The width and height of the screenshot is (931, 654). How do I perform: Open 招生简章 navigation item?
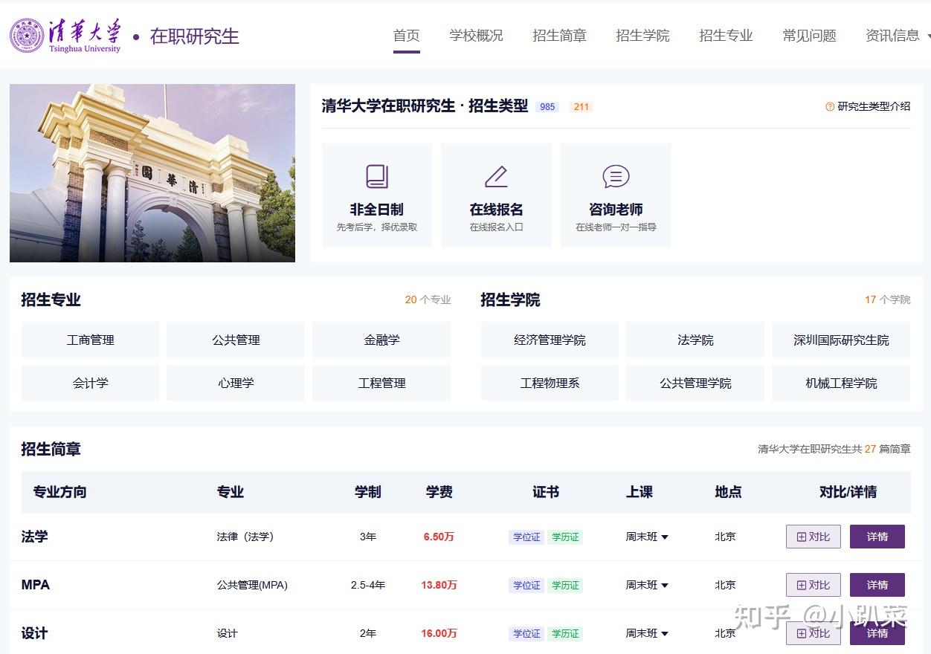coord(559,35)
